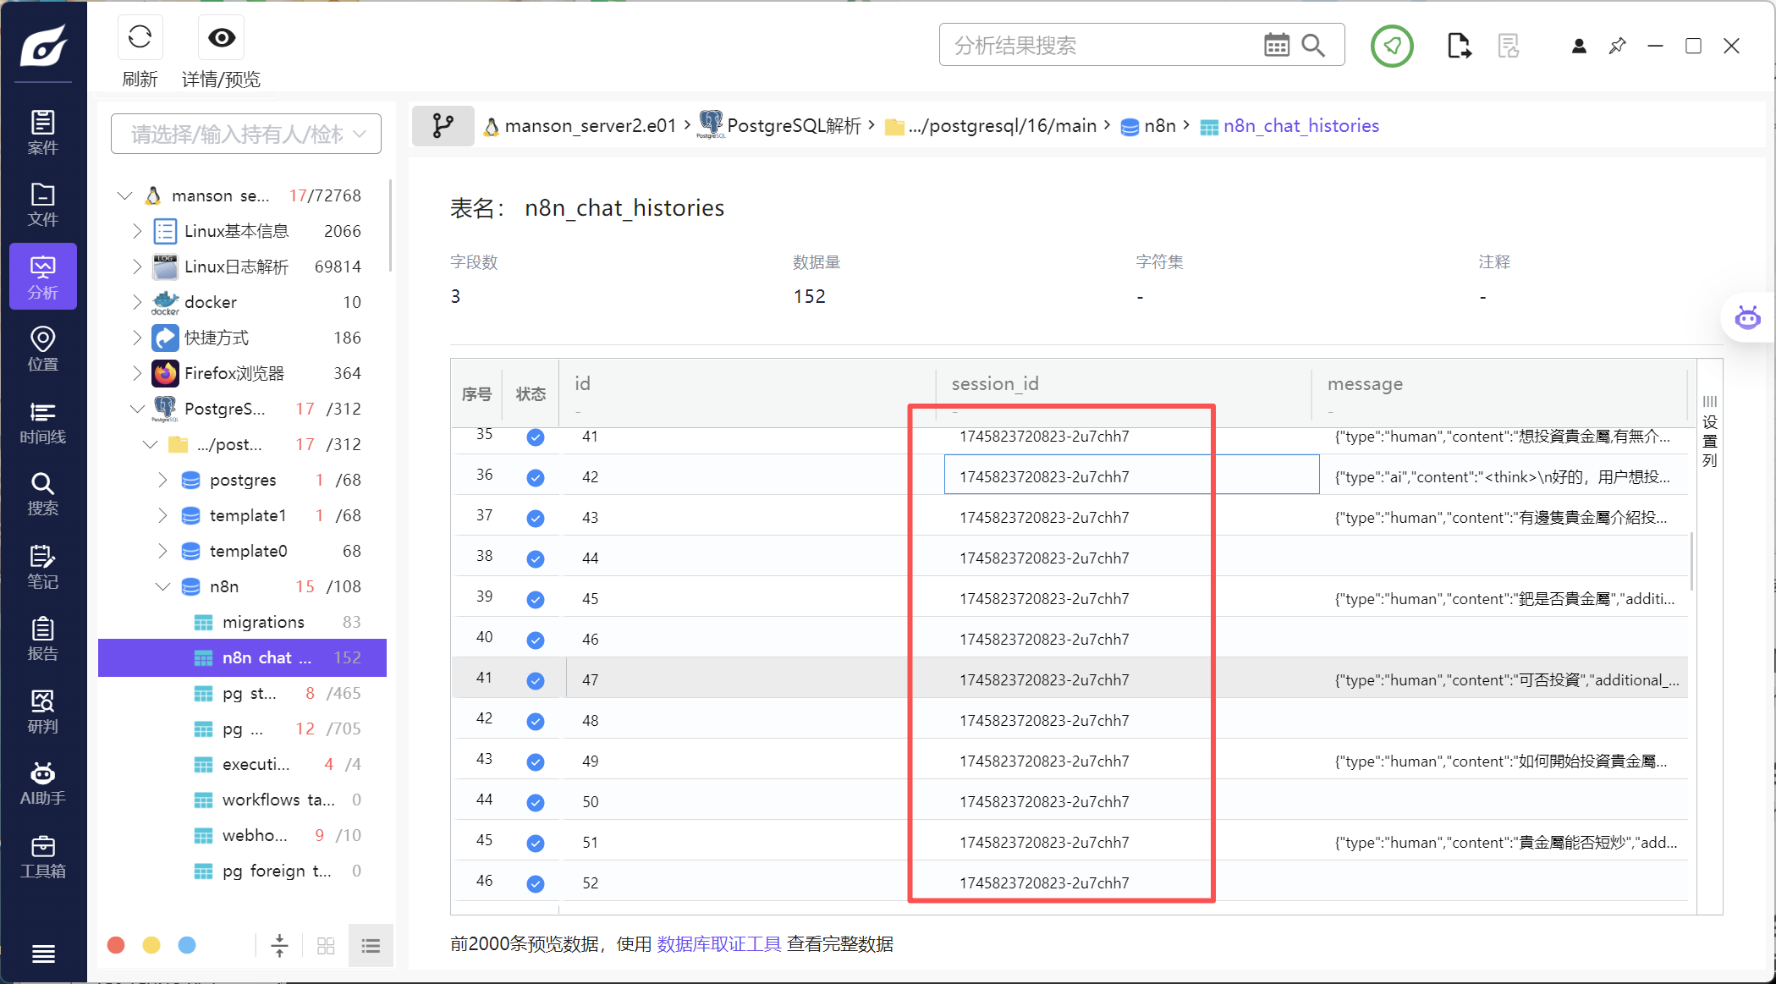The height and width of the screenshot is (984, 1776).
Task: Open the calendar date filter icon
Action: click(1276, 45)
